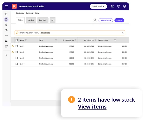
Task: Open the settings gear icon
Action: tap(124, 6)
